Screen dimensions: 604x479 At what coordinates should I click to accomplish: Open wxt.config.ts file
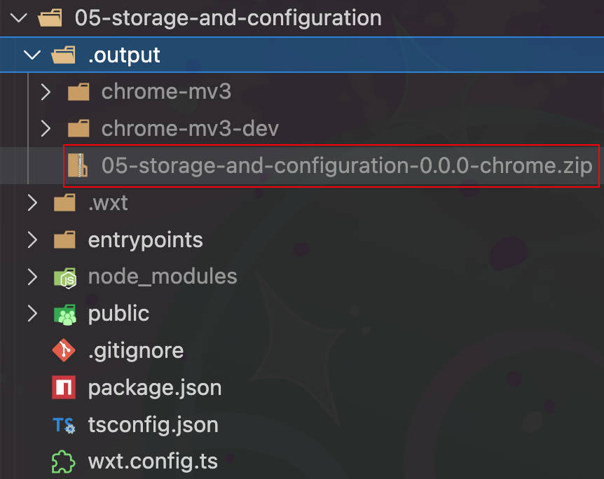click(153, 462)
